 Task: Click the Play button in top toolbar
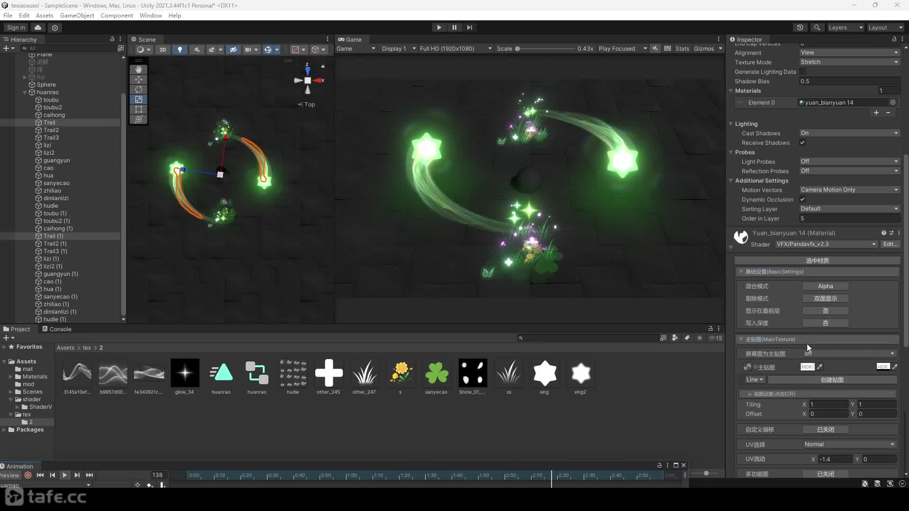pos(439,27)
